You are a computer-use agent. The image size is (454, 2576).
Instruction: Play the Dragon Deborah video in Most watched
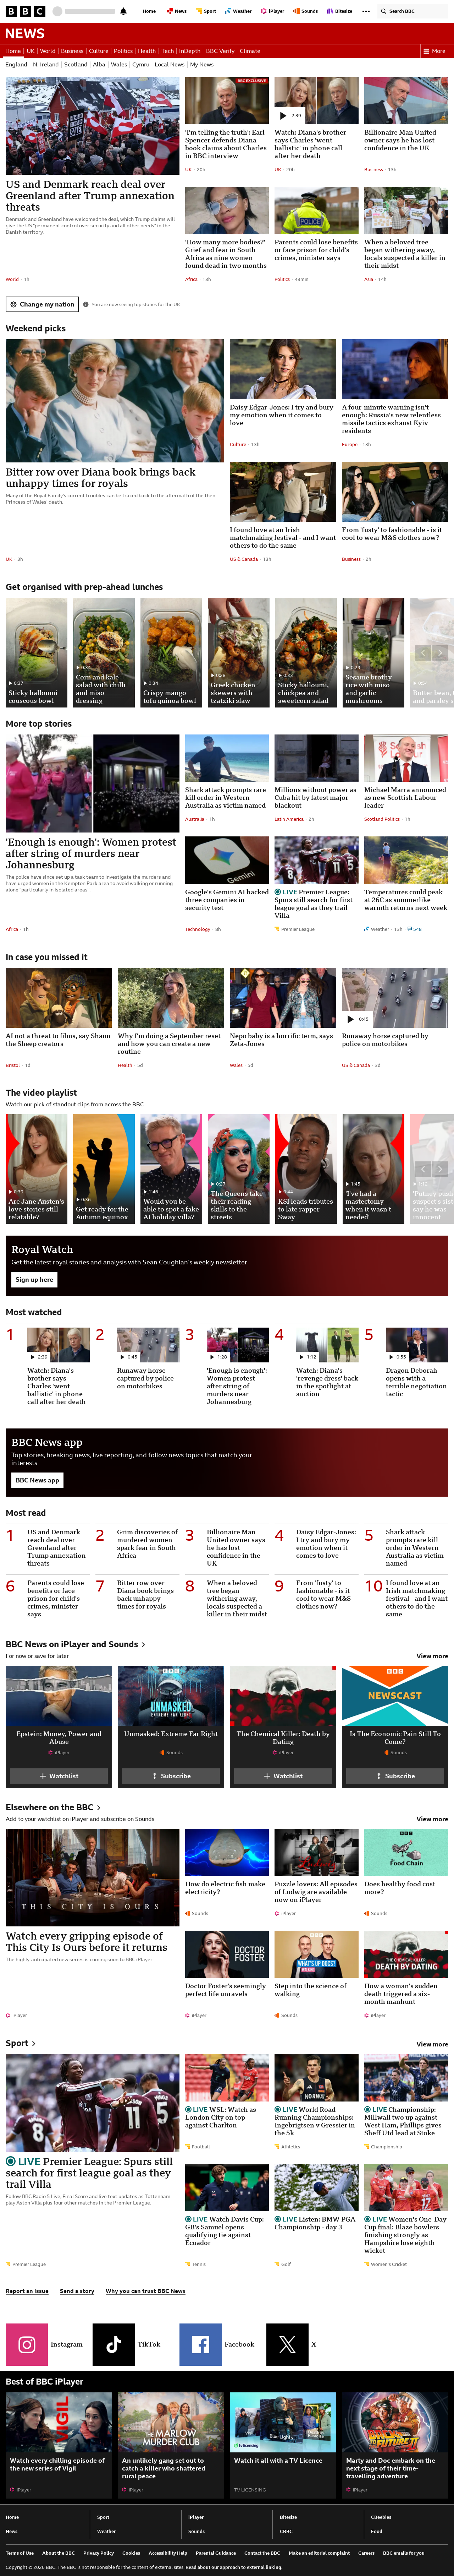click(x=391, y=1357)
